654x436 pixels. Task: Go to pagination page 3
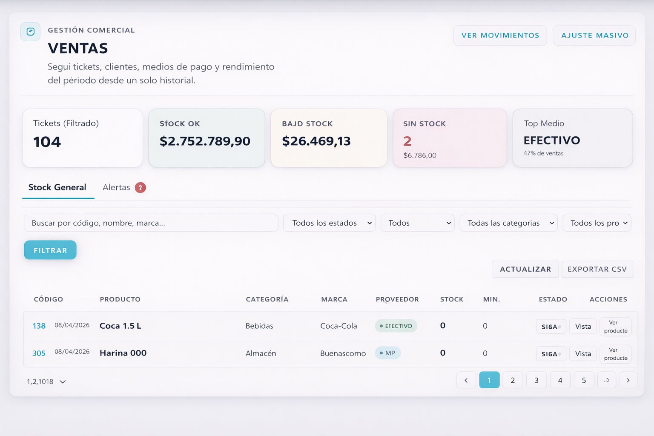click(x=536, y=380)
